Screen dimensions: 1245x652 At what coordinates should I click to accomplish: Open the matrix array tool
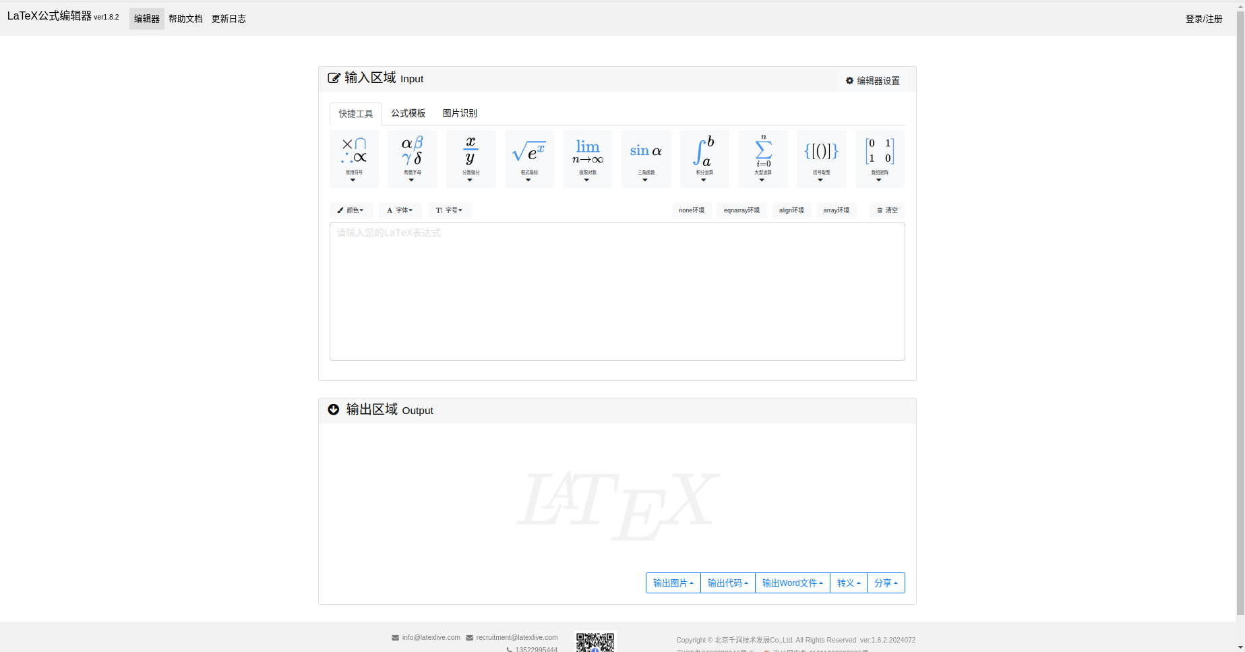click(x=879, y=159)
